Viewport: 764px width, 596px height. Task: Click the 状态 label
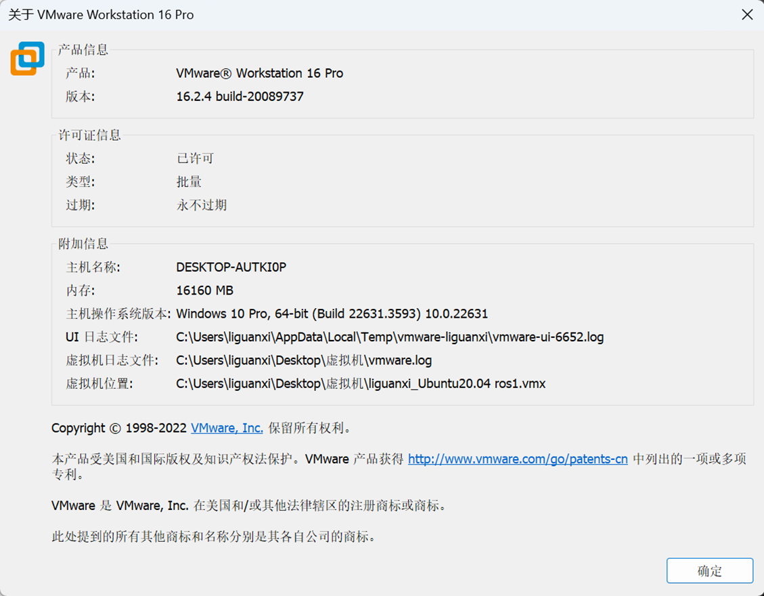coord(80,158)
